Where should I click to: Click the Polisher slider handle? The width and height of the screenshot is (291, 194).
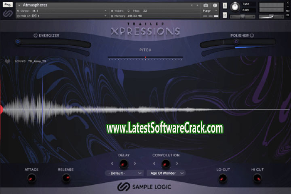pyautogui.click(x=236, y=42)
